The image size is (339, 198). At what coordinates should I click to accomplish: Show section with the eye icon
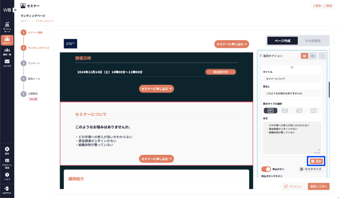[305, 56]
